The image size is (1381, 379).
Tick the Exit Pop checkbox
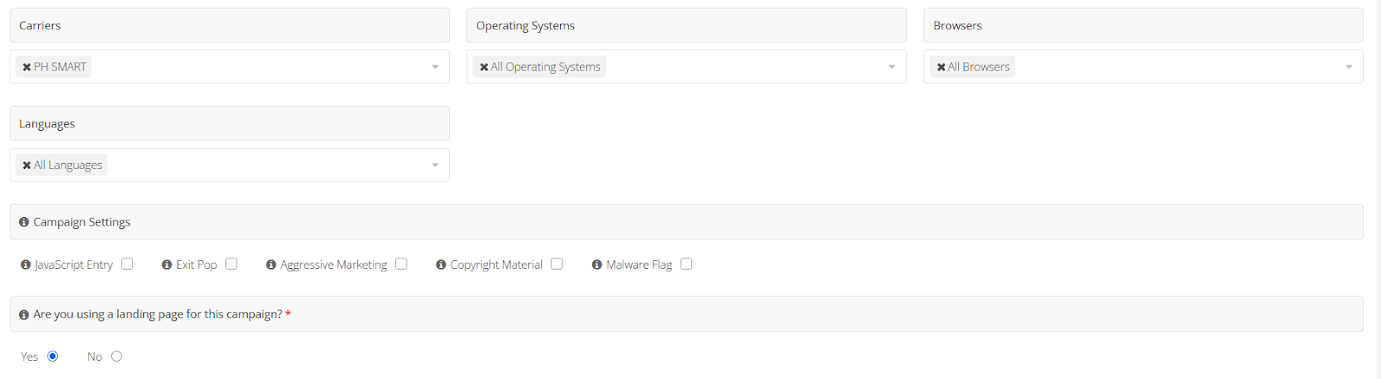[x=231, y=264]
